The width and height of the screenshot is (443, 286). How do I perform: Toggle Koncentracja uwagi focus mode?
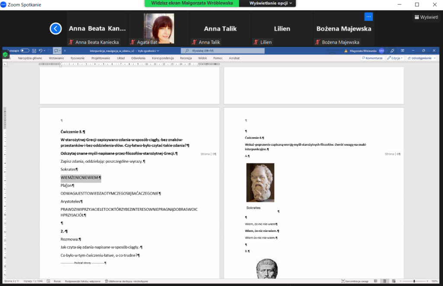point(356,281)
